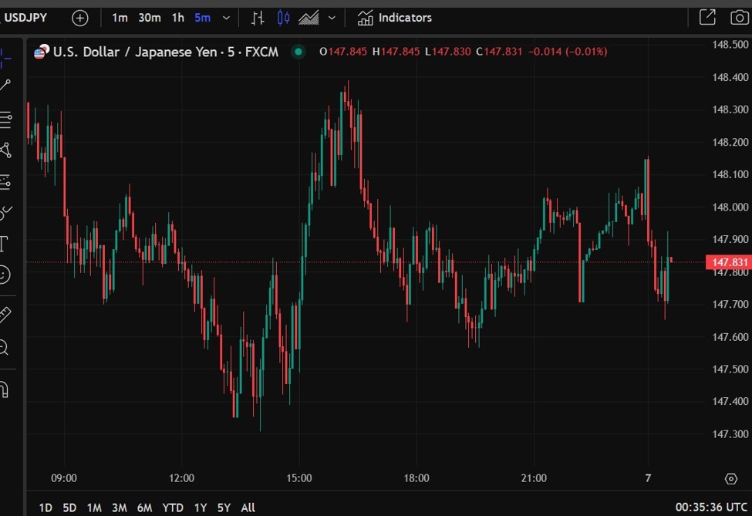
Task: Take a chart snapshot with camera icon
Action: (x=737, y=18)
